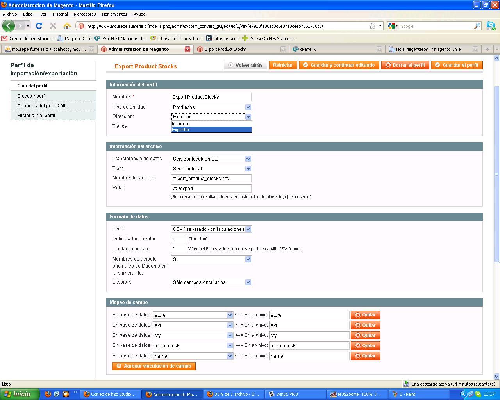Open the Herramientas menu
The image size is (500, 400).
point(114,14)
